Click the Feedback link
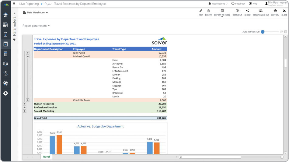This screenshot has height=162, width=289. pos(238,4)
